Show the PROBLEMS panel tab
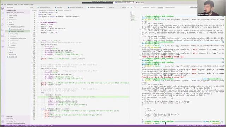 click(146, 7)
